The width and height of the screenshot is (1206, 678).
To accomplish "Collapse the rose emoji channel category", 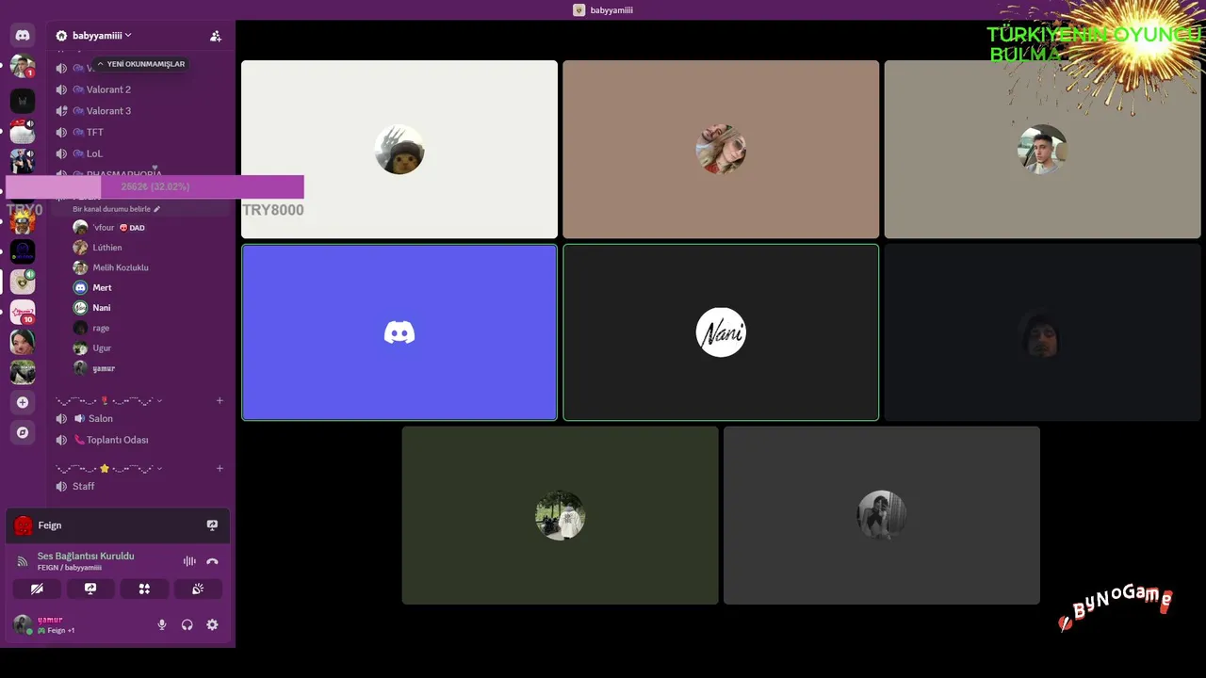I will pyautogui.click(x=108, y=400).
